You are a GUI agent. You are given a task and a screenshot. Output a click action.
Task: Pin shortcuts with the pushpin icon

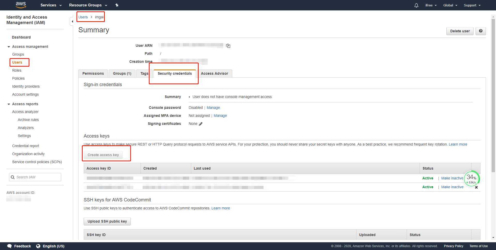pyautogui.click(x=117, y=5)
